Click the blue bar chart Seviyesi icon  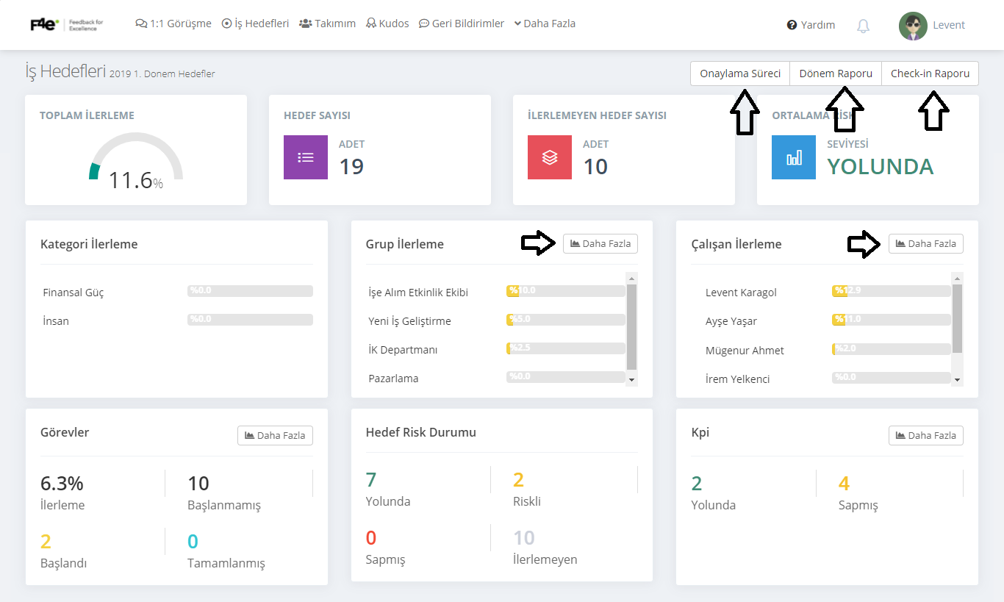(794, 157)
